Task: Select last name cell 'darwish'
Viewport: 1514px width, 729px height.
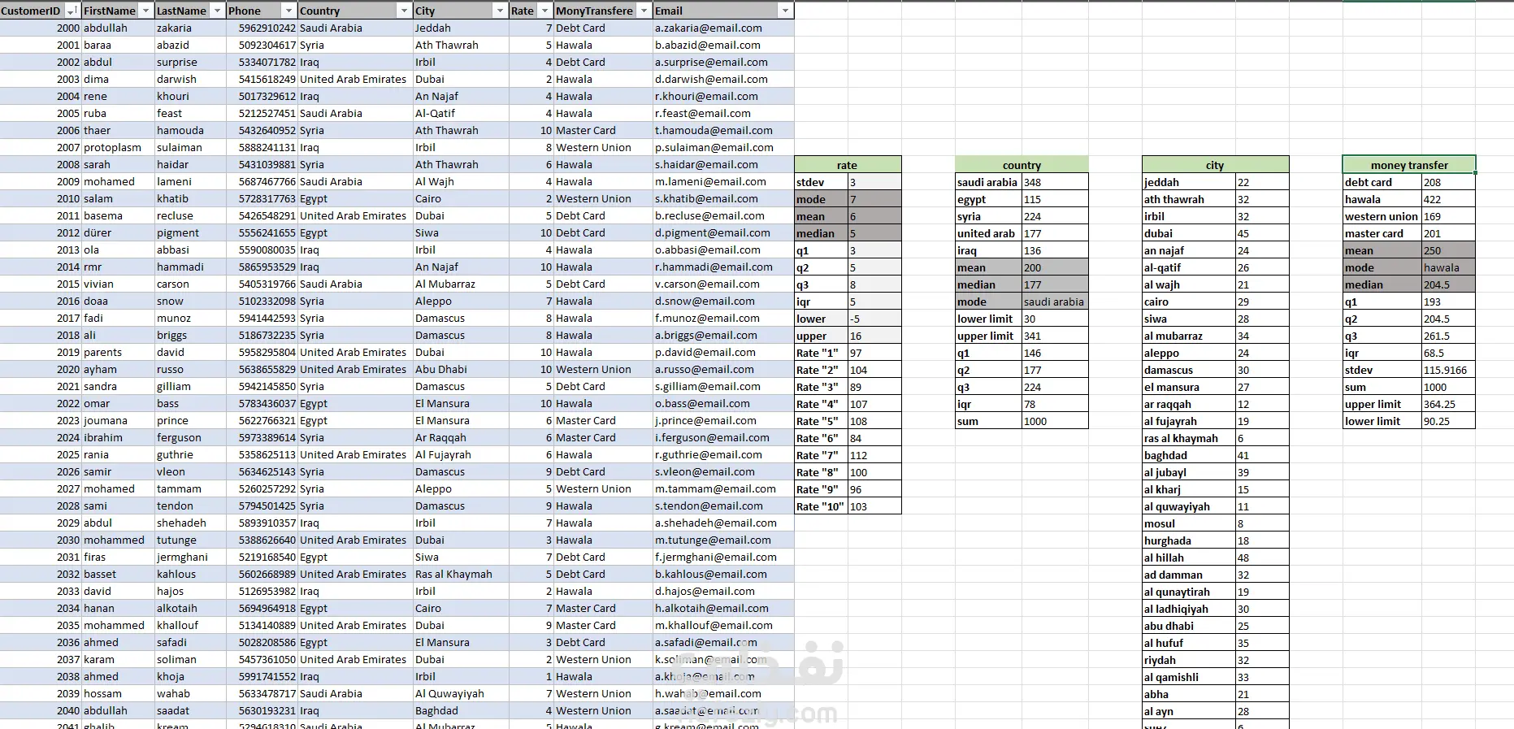Action: pyautogui.click(x=190, y=79)
